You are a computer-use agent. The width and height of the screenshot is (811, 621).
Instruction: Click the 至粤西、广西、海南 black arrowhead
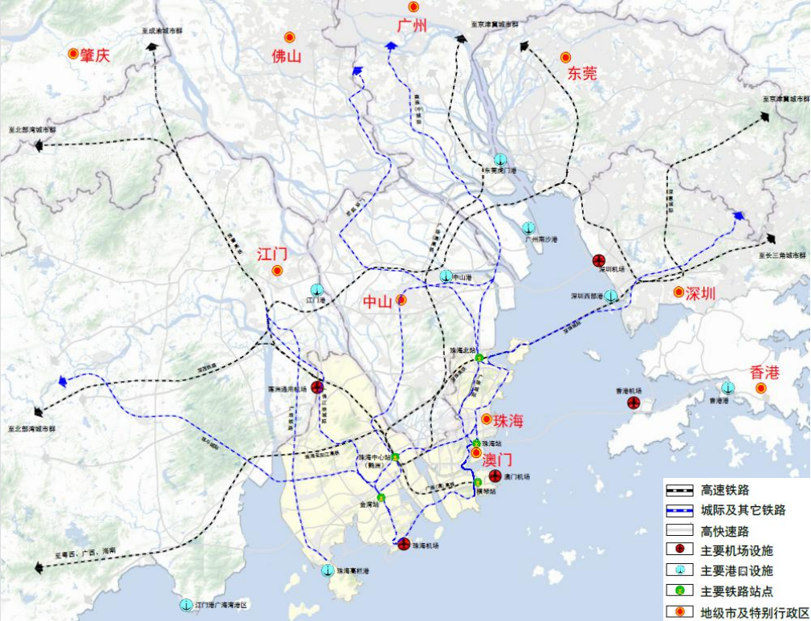point(39,568)
